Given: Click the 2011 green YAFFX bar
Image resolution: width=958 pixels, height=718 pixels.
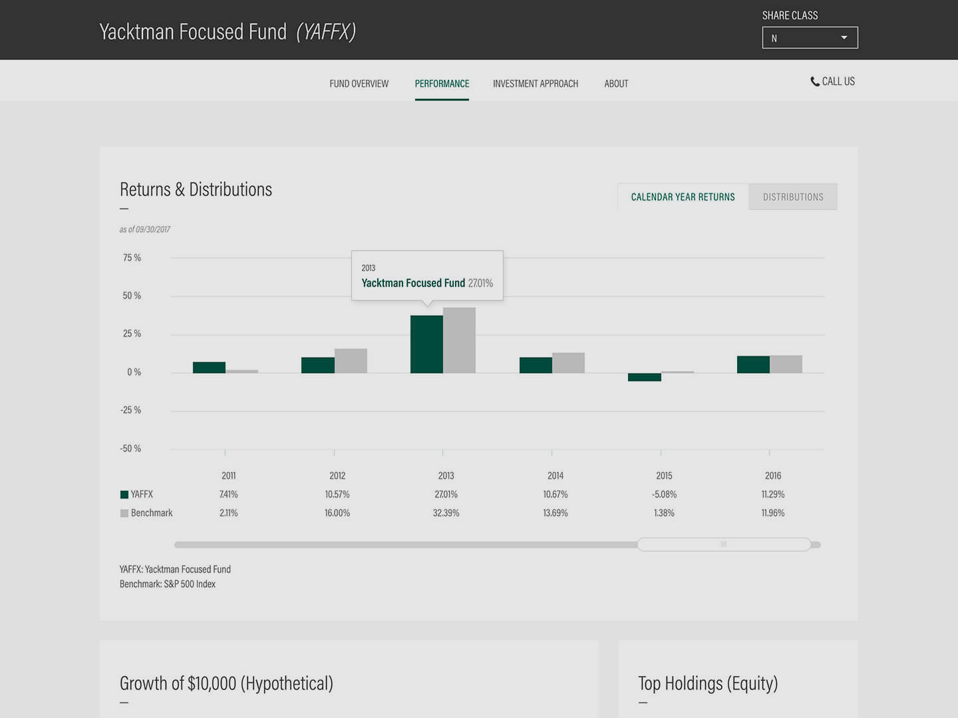Looking at the screenshot, I should [x=209, y=368].
